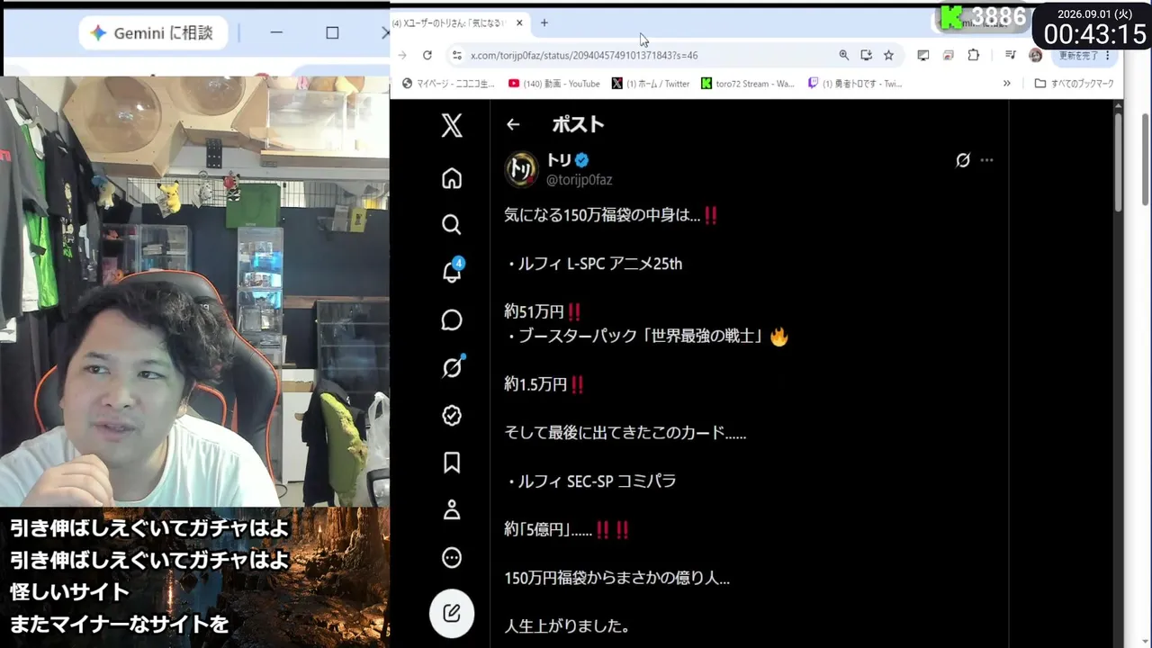Open the post's three-dot more menu
1152x648 pixels.
pos(986,160)
